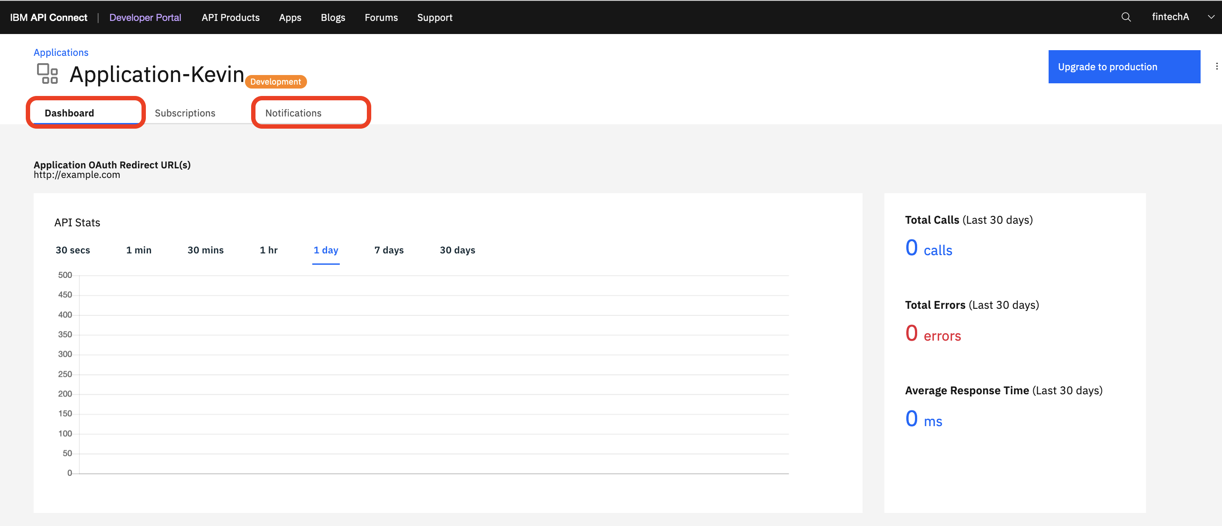This screenshot has height=526, width=1222.
Task: Select the Dashboard tab
Action: (69, 113)
